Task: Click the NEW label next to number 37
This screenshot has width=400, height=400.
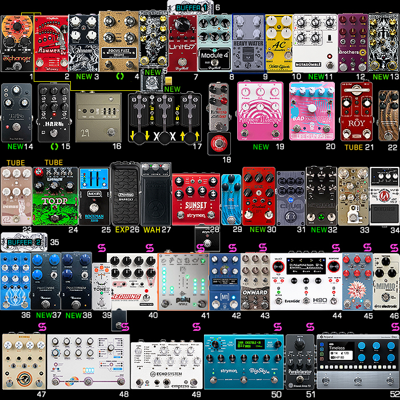Action: 44,315
